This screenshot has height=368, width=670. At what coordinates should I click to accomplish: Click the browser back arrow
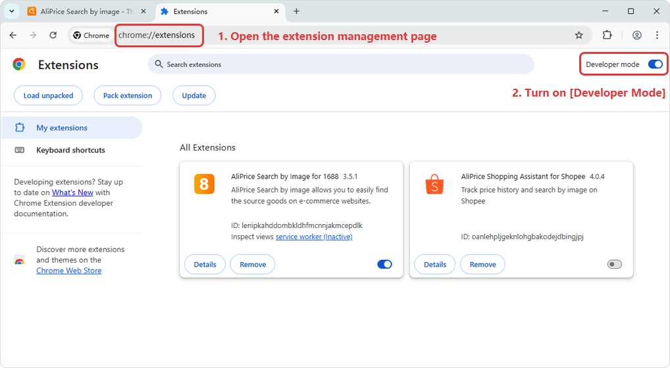pos(13,35)
